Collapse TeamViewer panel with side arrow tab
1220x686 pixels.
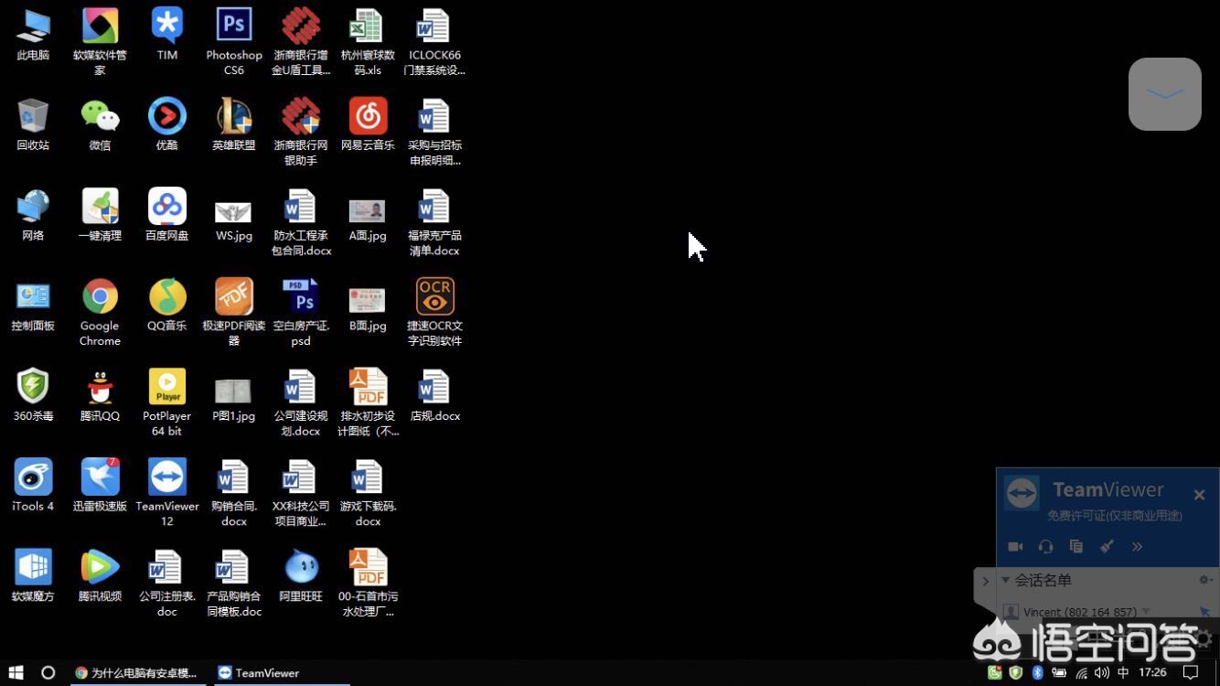985,581
